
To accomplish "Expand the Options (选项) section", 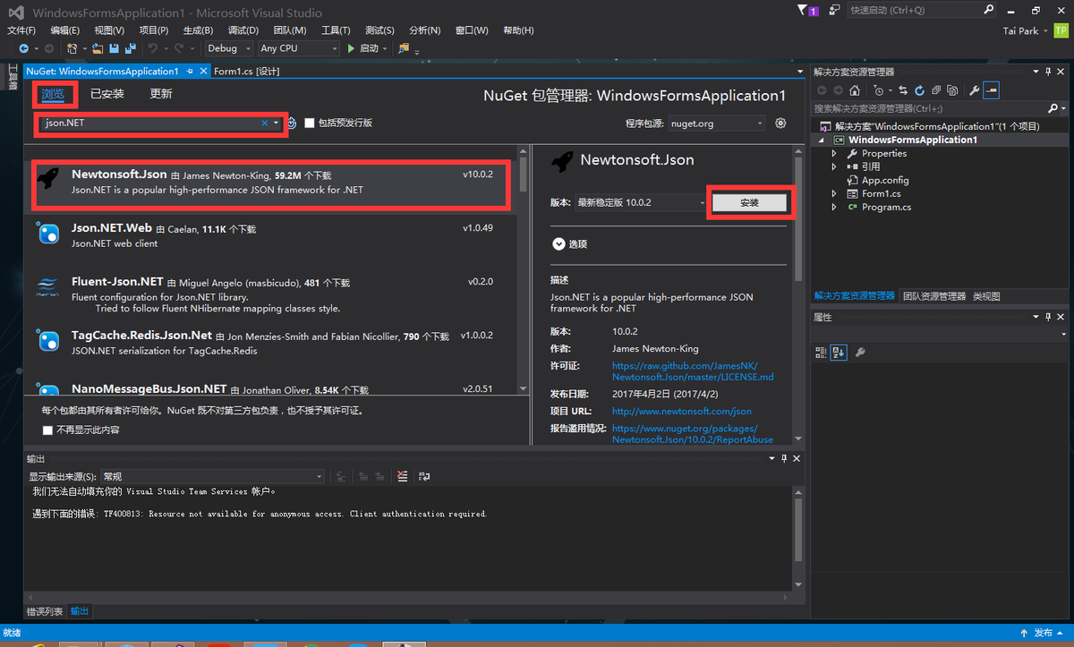I will pos(559,243).
